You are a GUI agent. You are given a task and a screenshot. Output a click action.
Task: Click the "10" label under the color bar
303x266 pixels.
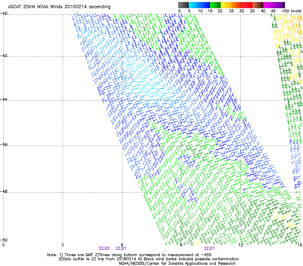[200, 11]
